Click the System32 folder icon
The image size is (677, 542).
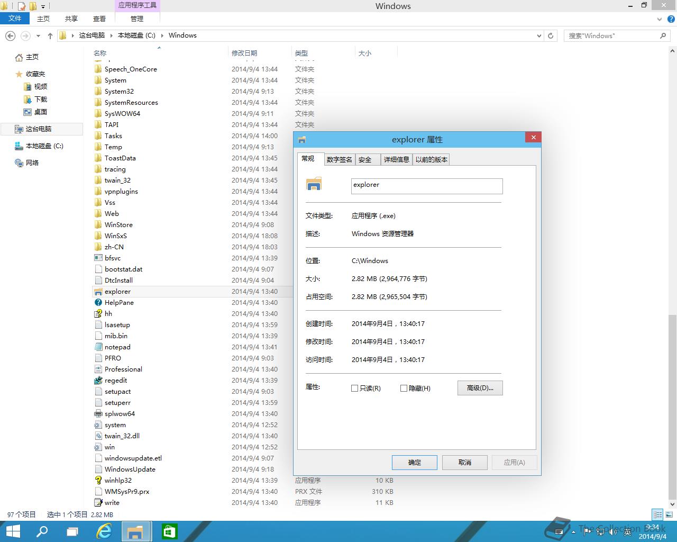click(x=98, y=92)
